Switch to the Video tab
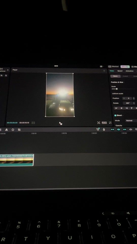Viewport: 137px width, 244px height. (x=112, y=71)
